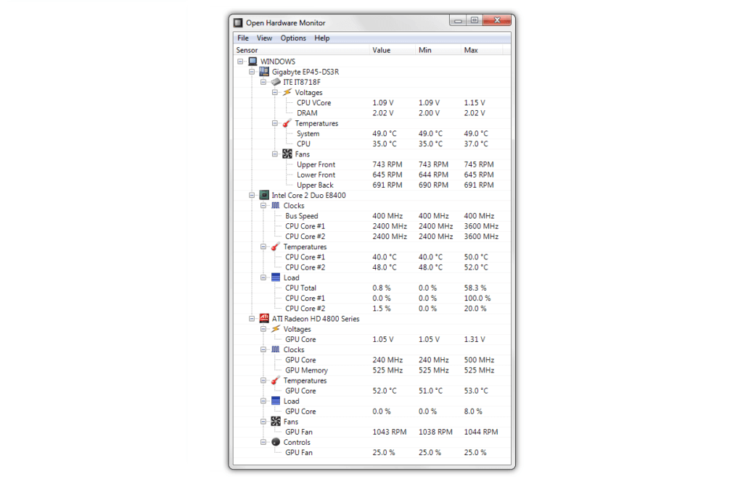
Task: Click the Fans icon under ITE IT8718F
Action: pyautogui.click(x=287, y=154)
